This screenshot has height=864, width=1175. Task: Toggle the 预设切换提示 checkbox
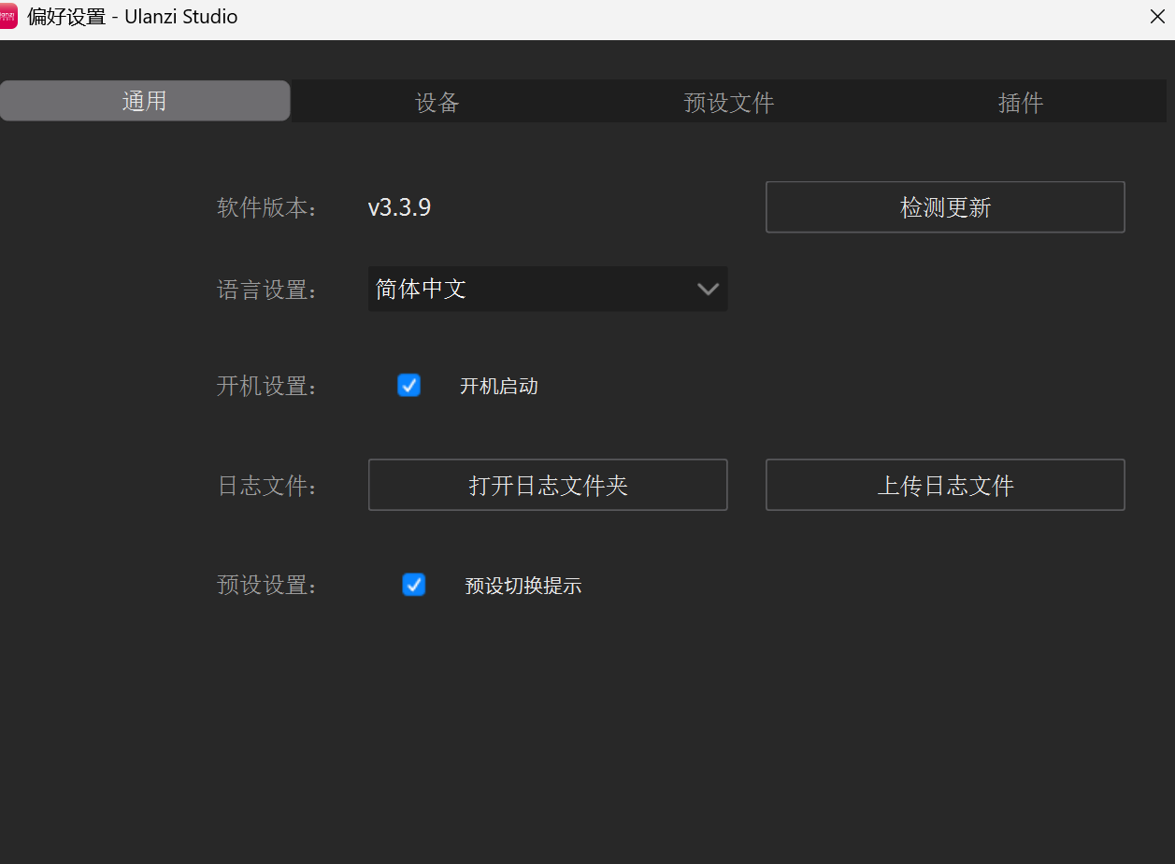click(413, 585)
